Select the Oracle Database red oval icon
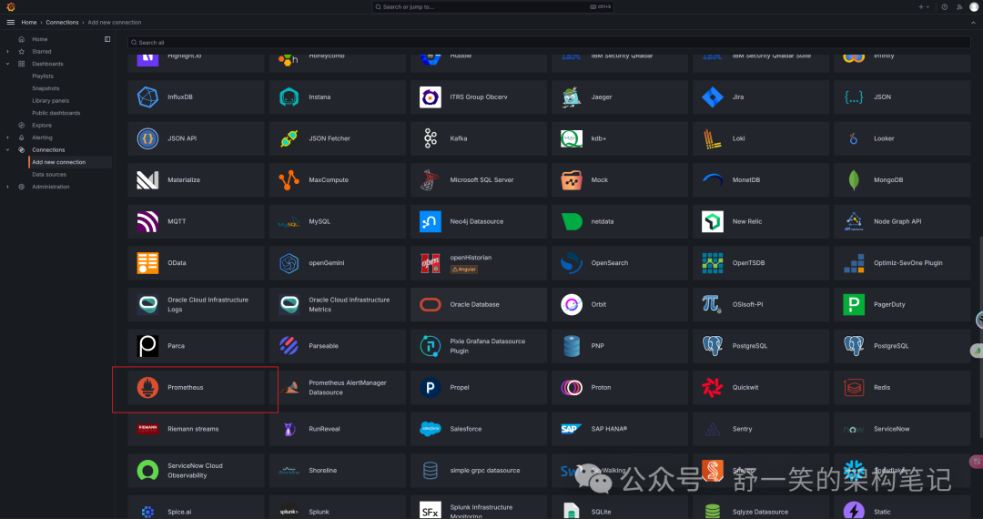The image size is (983, 519). click(x=430, y=305)
